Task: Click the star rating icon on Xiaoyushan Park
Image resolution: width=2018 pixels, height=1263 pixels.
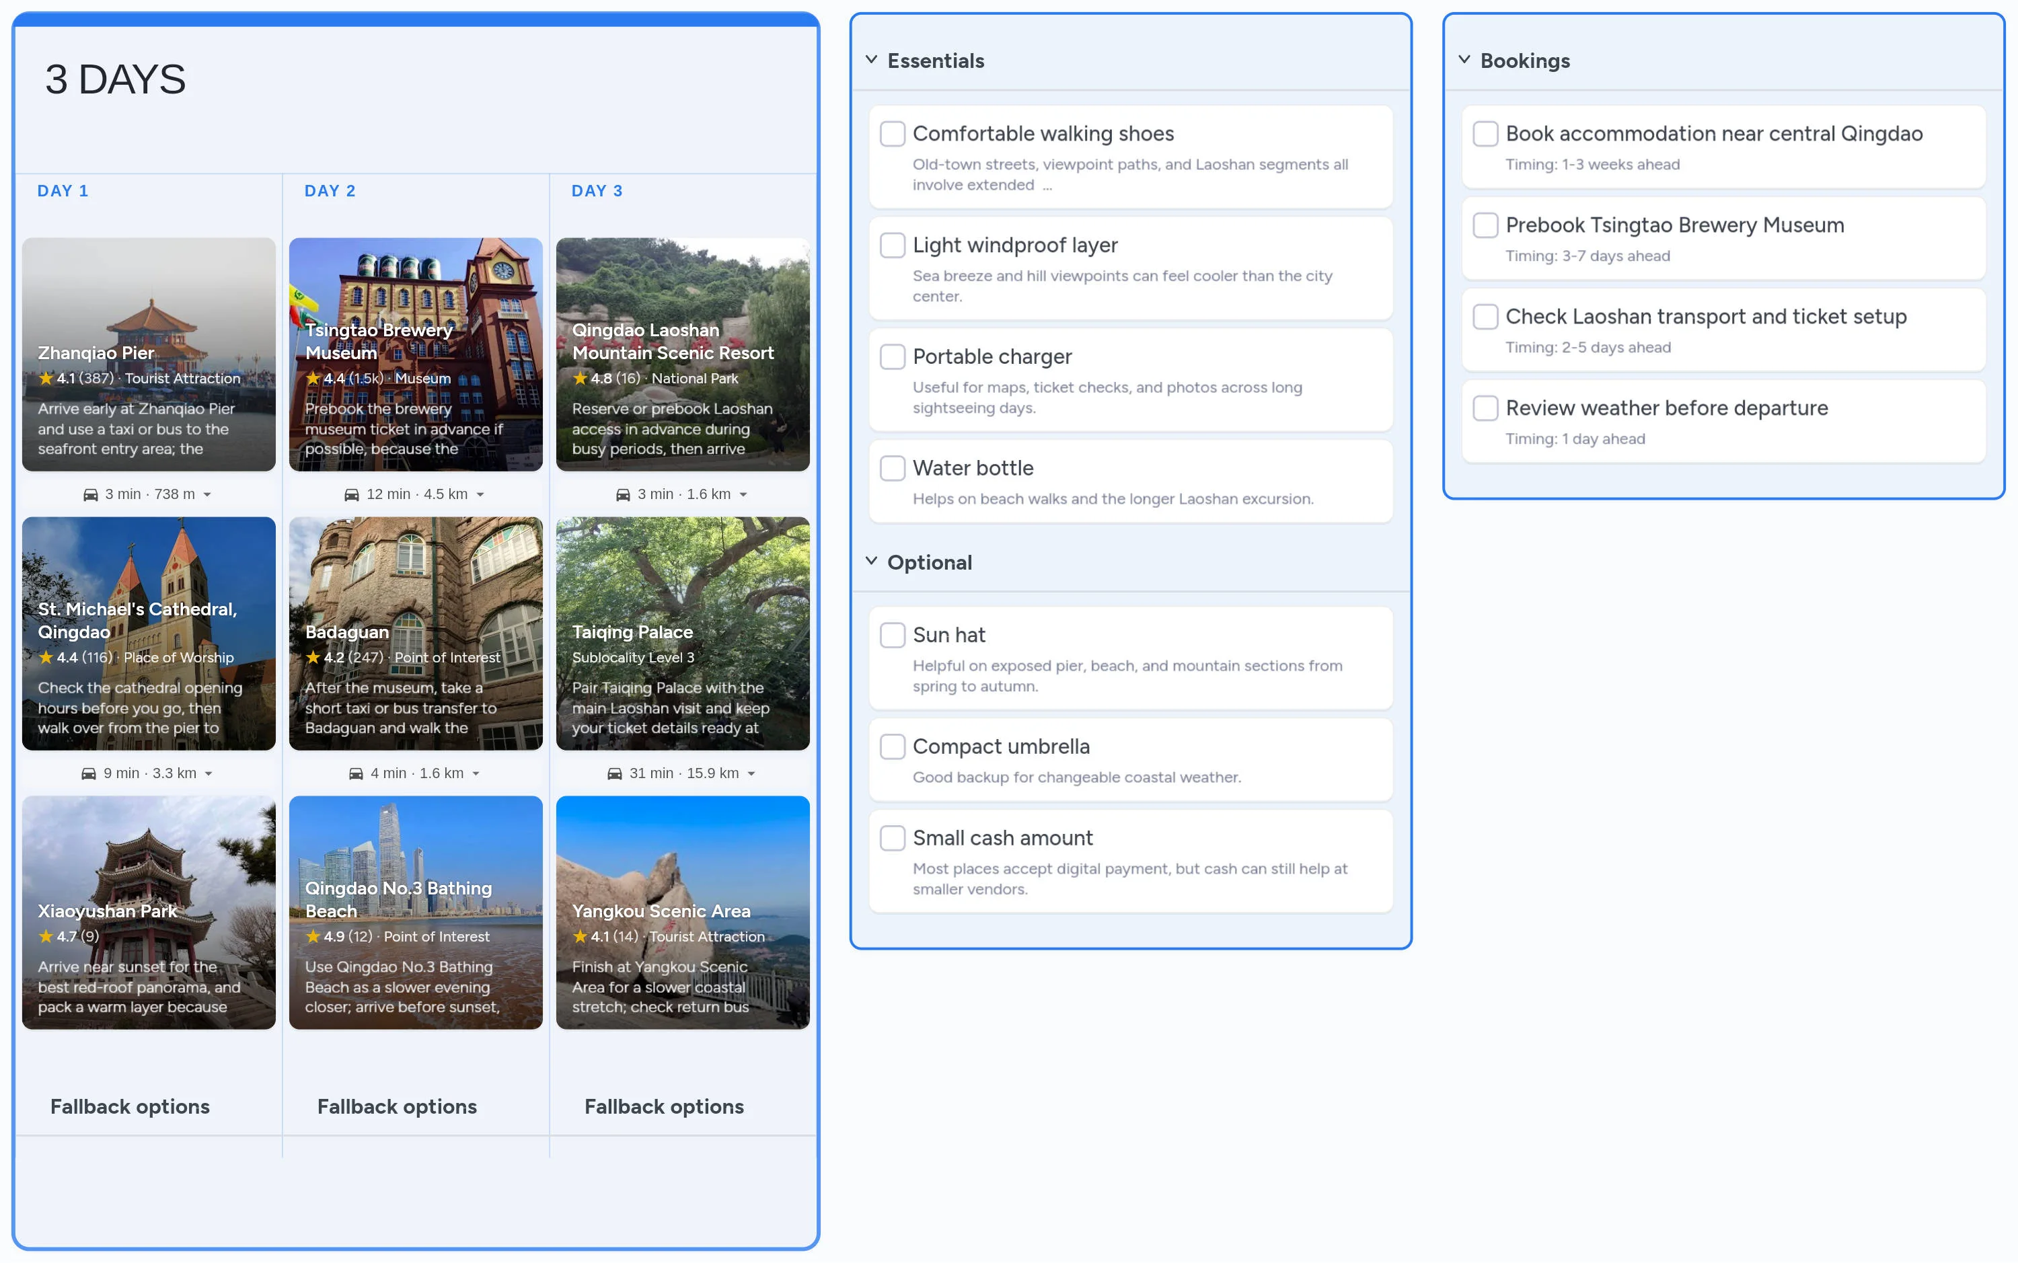Action: (x=46, y=936)
